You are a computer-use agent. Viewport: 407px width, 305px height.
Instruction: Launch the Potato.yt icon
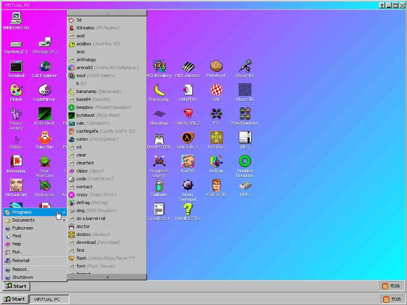pos(216,69)
